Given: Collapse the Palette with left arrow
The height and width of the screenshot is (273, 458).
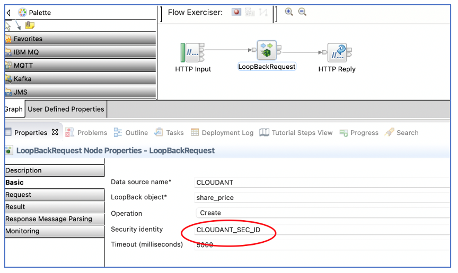Looking at the screenshot, I should click(x=8, y=12).
